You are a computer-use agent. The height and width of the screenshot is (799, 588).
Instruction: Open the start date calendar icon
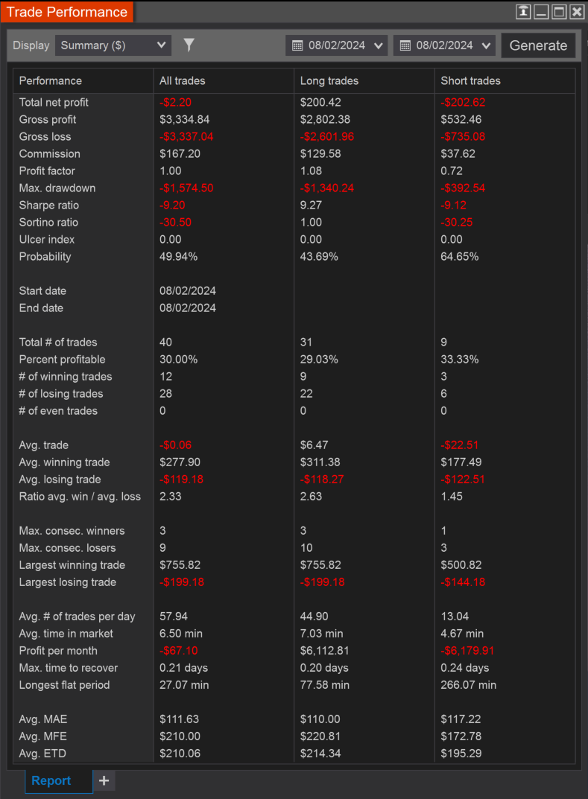297,46
